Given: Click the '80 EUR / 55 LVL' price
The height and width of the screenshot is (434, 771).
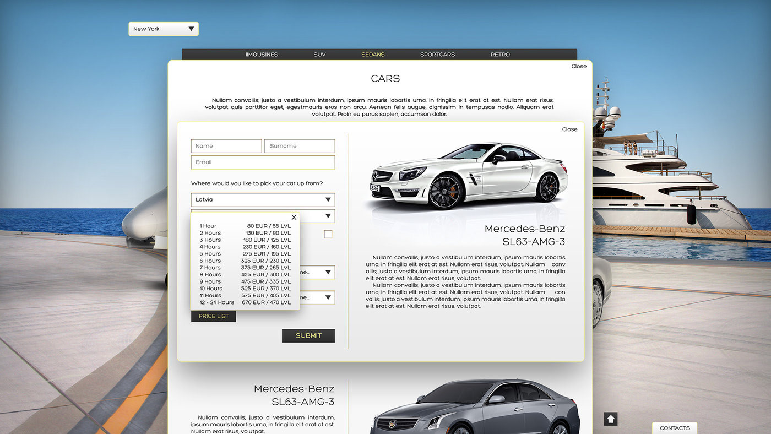Looking at the screenshot, I should pyautogui.click(x=269, y=226).
